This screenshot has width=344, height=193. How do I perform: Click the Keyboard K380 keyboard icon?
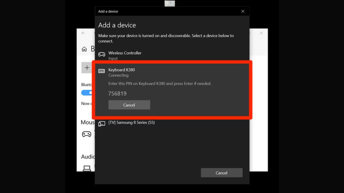pyautogui.click(x=101, y=71)
